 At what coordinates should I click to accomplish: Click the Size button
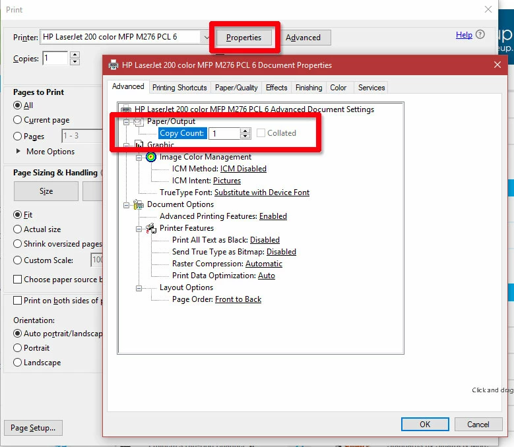tap(46, 191)
